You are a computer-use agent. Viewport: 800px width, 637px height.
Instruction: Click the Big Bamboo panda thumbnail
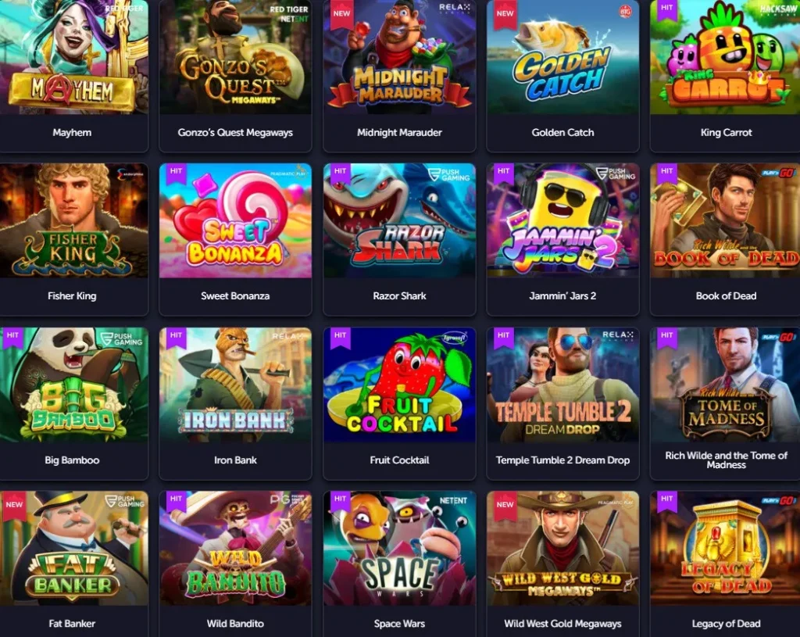click(74, 385)
